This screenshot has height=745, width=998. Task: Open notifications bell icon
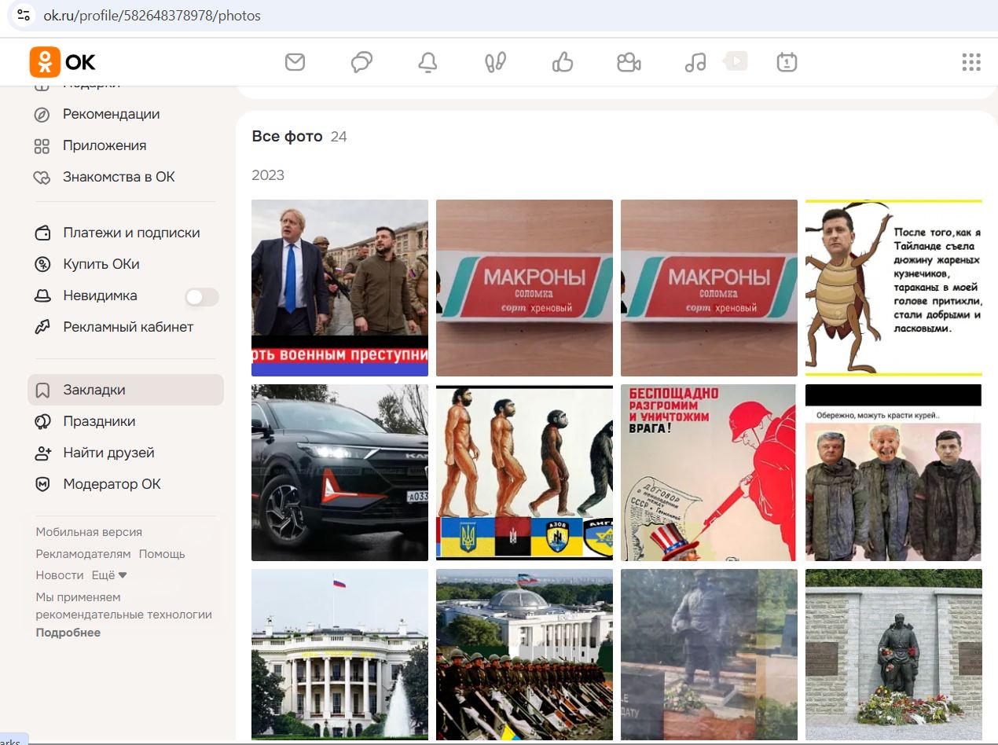[x=428, y=62]
